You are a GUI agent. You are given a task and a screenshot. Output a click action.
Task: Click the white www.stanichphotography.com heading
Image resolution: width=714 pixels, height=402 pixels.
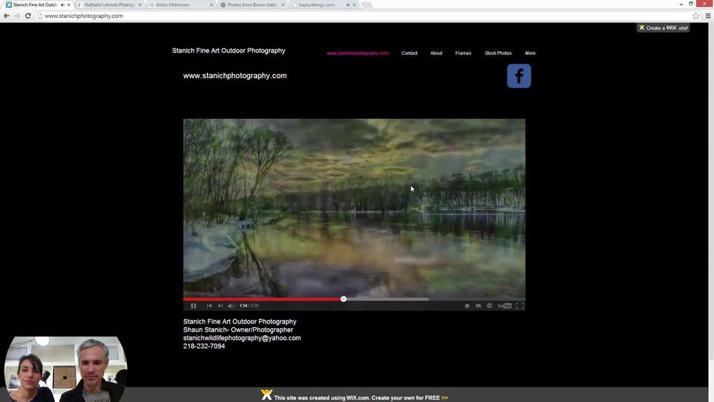(x=235, y=76)
